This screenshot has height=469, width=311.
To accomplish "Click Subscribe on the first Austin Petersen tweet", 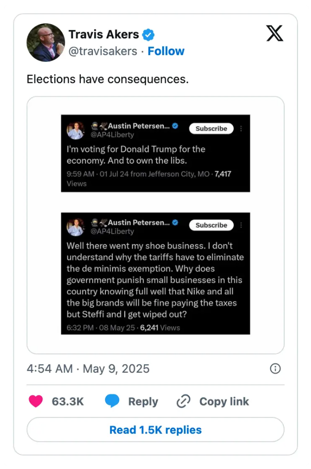I will click(211, 128).
